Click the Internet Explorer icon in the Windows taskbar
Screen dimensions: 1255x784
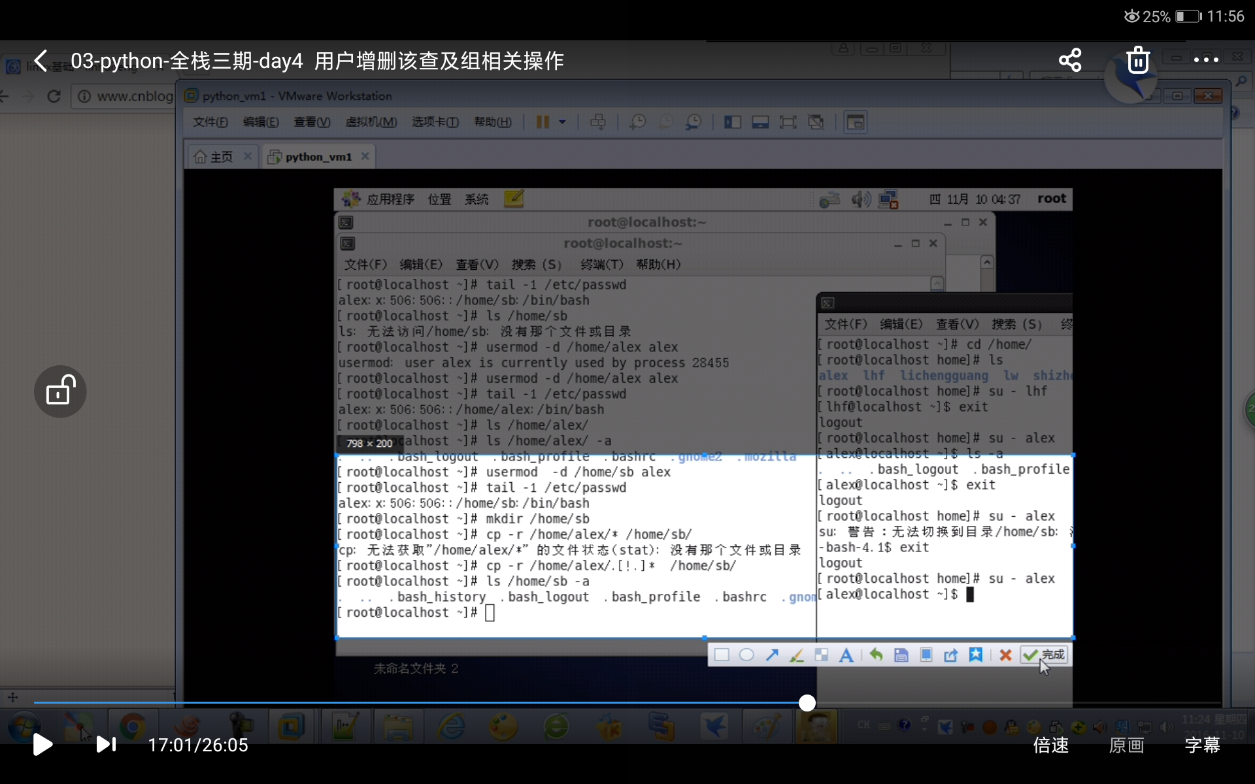[451, 727]
